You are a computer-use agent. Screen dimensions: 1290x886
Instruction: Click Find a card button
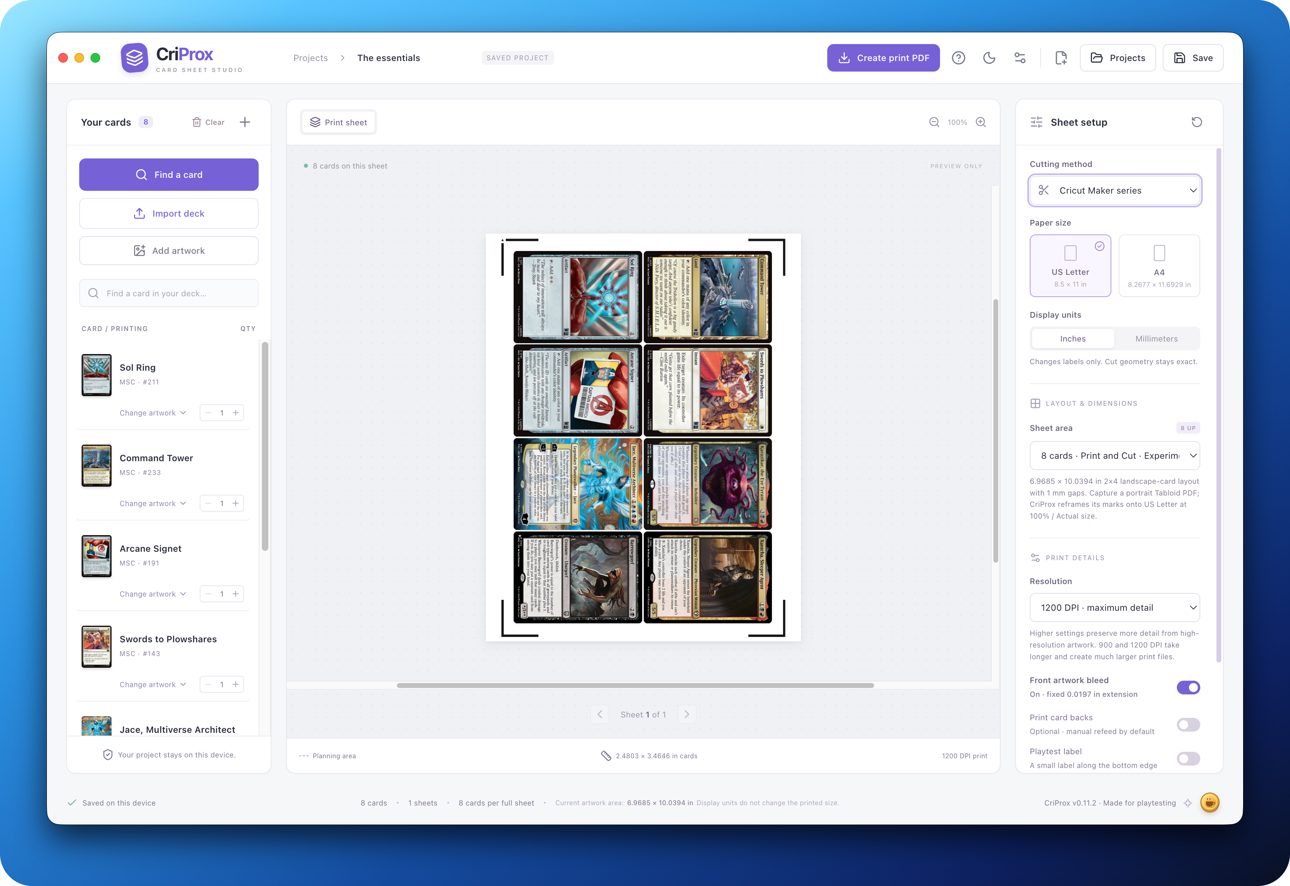point(169,174)
